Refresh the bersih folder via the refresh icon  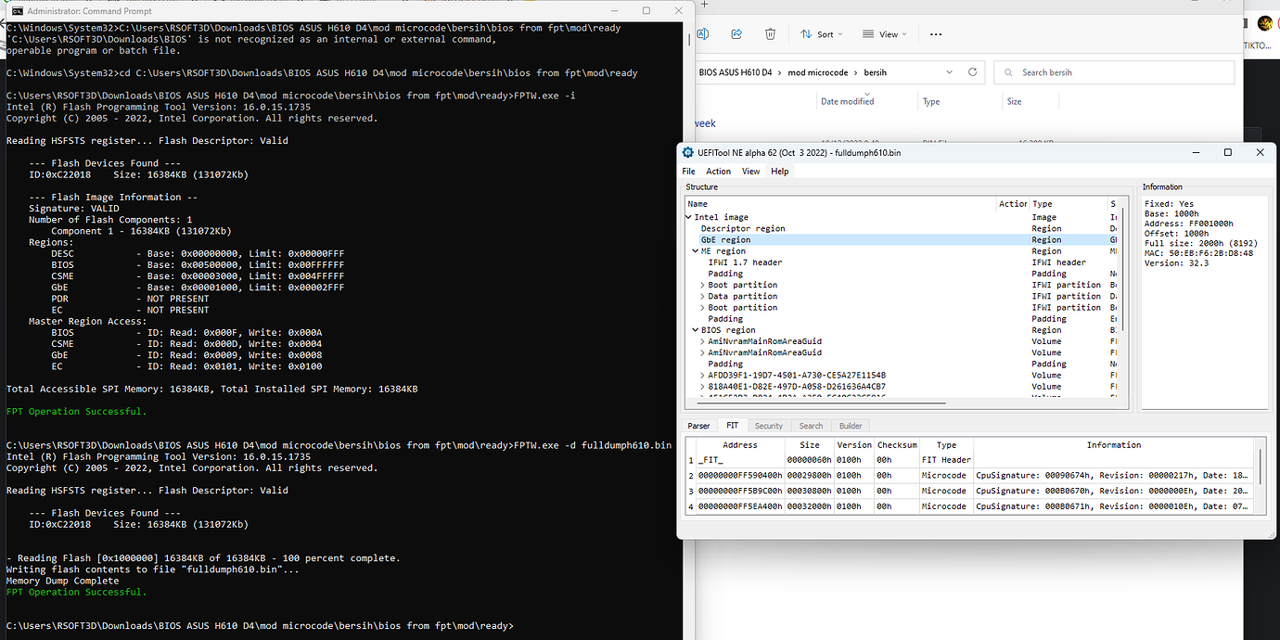970,71
